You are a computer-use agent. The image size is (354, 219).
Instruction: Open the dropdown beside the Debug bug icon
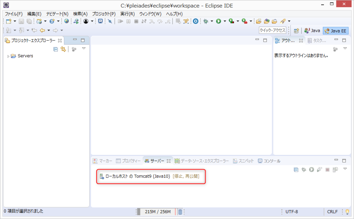click(x=212, y=21)
